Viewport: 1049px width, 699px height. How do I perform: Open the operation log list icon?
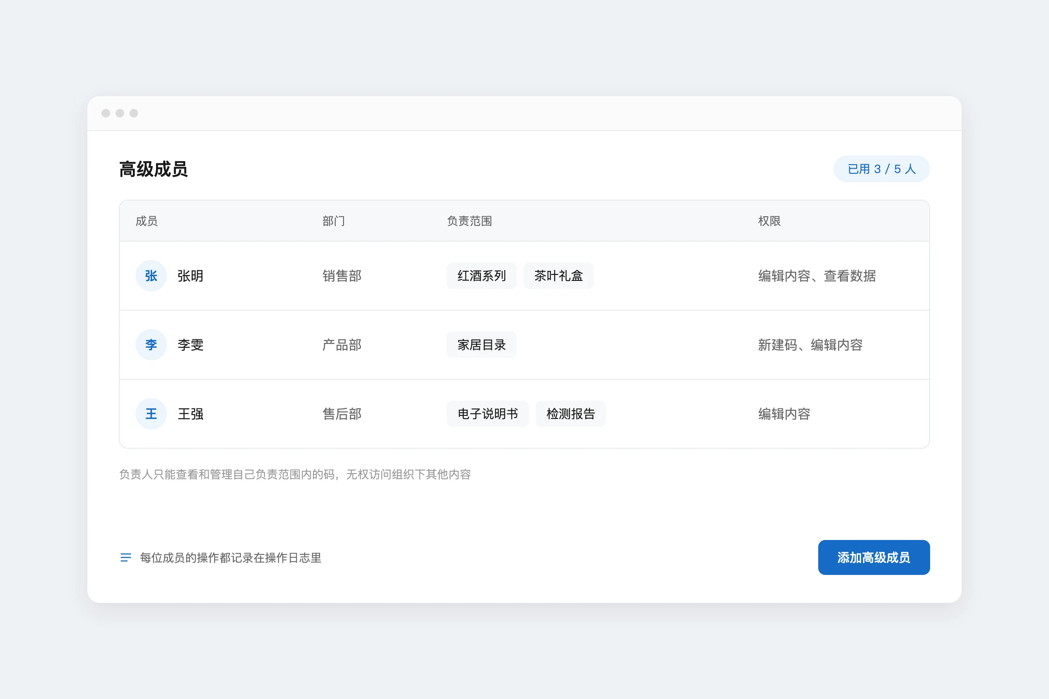coord(126,558)
